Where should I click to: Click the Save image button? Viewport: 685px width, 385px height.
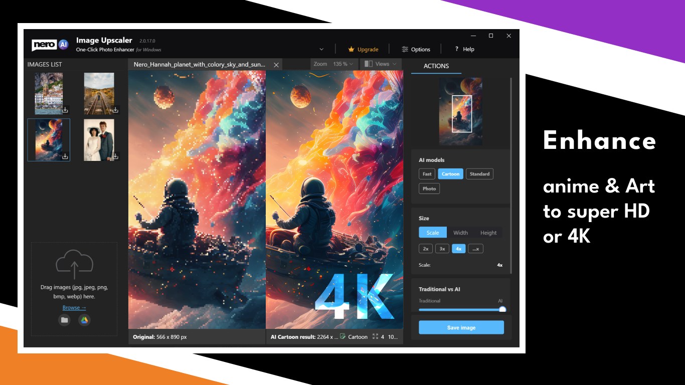pyautogui.click(x=461, y=327)
